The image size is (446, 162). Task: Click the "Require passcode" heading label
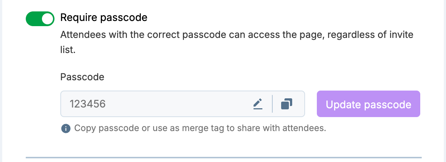103,17
